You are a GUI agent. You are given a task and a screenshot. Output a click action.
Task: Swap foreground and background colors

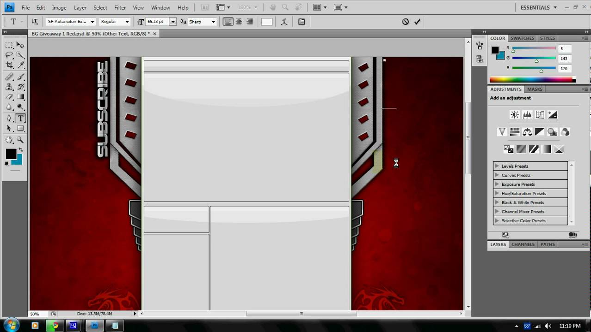coord(20,150)
